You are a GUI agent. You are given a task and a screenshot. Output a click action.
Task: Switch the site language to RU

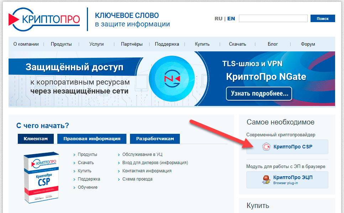click(219, 19)
